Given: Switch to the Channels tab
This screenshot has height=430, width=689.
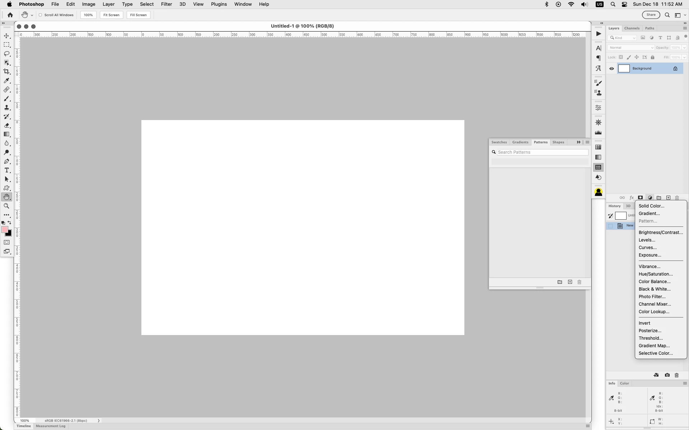Looking at the screenshot, I should [632, 28].
